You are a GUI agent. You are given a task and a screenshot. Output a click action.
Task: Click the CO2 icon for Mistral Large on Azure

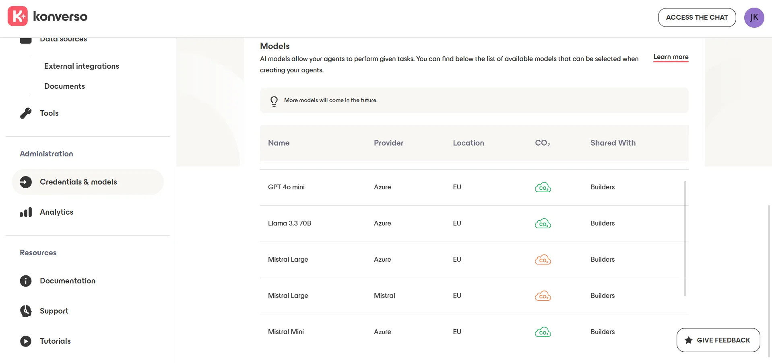(543, 260)
